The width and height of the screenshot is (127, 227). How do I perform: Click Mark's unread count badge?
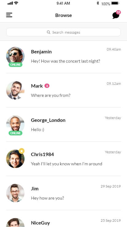(47, 86)
